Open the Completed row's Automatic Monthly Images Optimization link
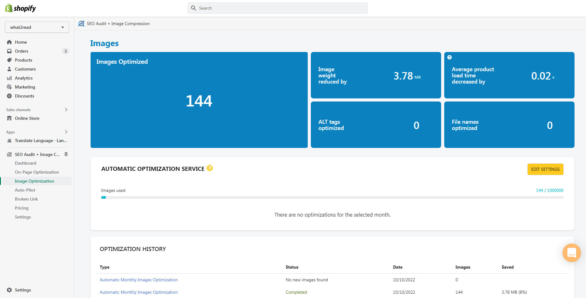586x298 pixels. [139, 292]
